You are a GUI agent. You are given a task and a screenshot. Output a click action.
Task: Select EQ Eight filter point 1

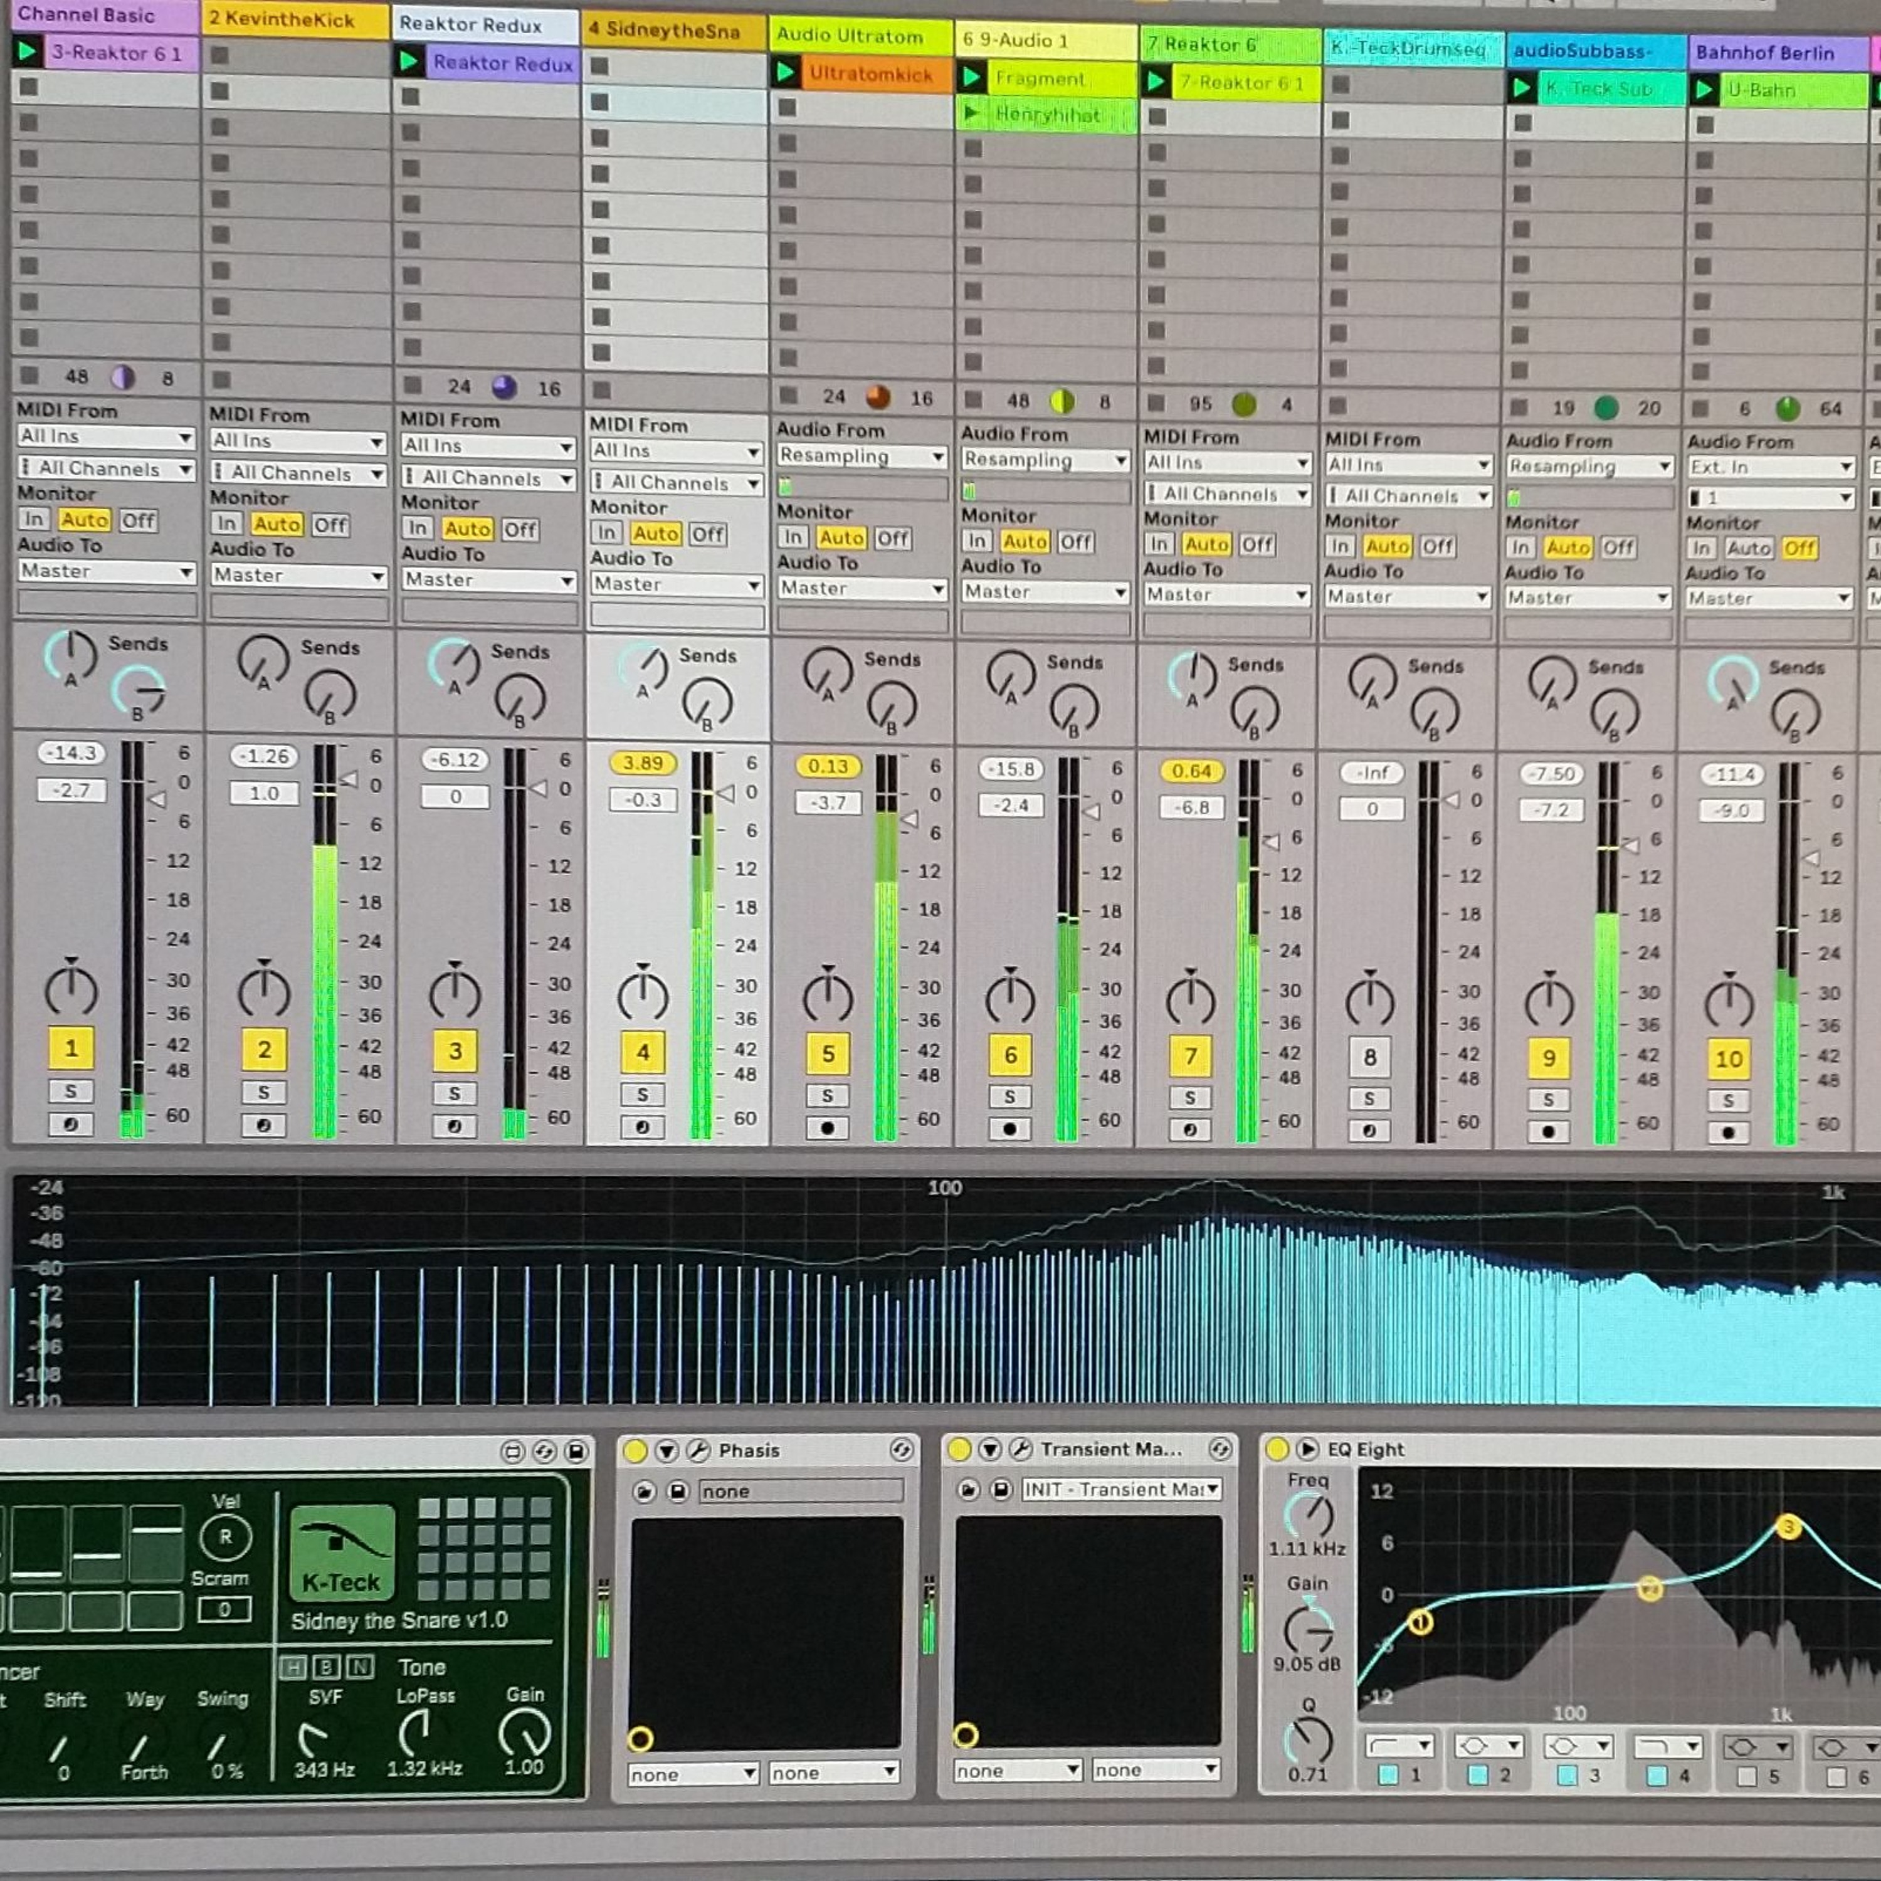pos(1420,1623)
